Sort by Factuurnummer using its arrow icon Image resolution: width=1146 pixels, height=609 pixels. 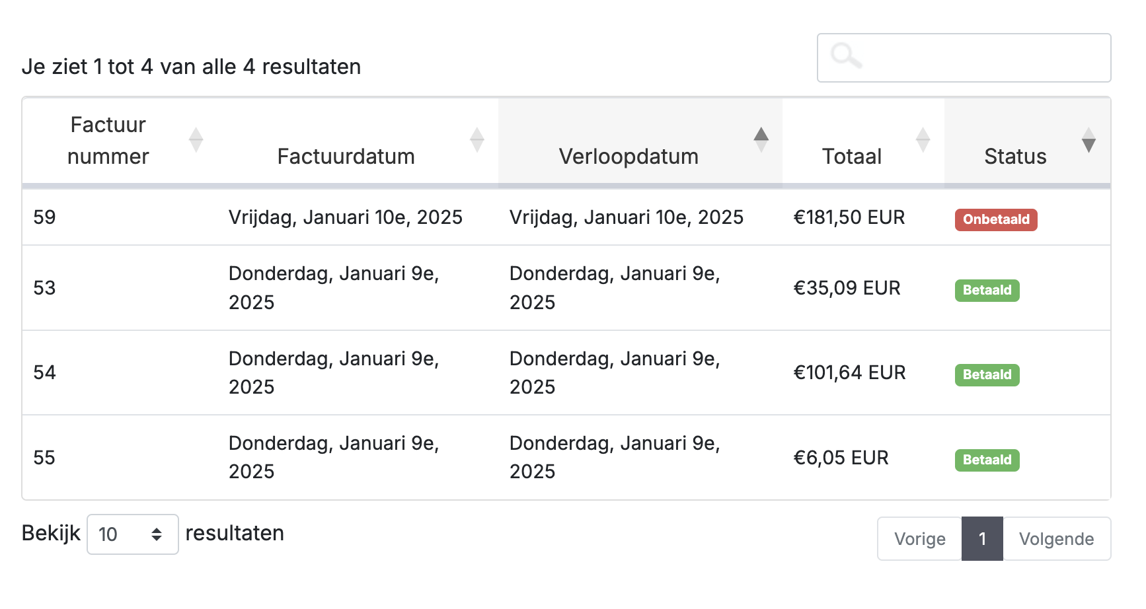pyautogui.click(x=196, y=140)
